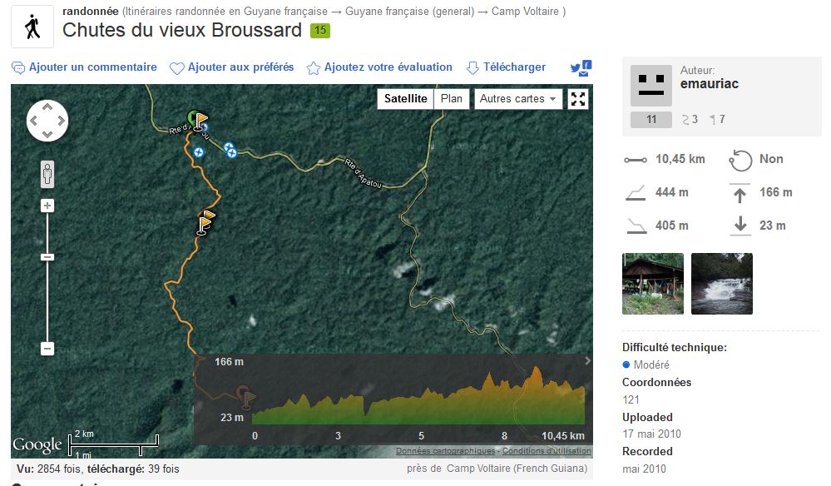Viewport: 831px width, 486px height.
Task: Click the Télécharger download button
Action: pyautogui.click(x=506, y=67)
